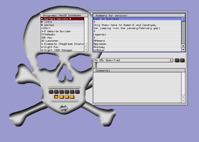This screenshot has width=199, height=142.
Task: Click the Numbers list scroll down arrow
Action: pyautogui.click(x=183, y=50)
